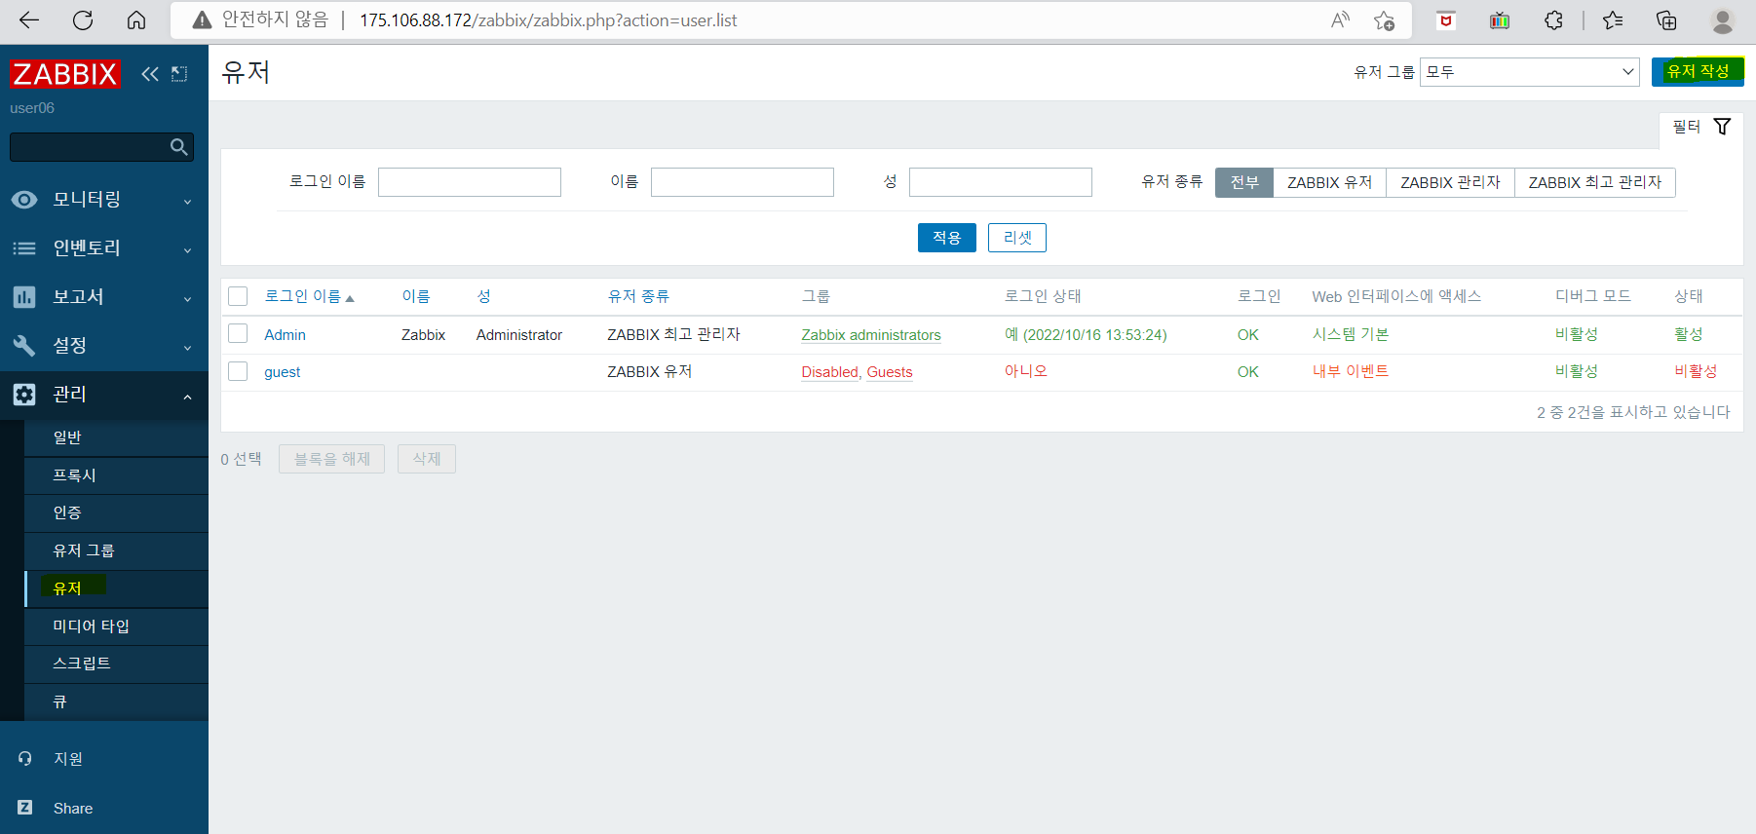This screenshot has width=1756, height=834.
Task: Open 인증 submenu item
Action: pyautogui.click(x=116, y=512)
